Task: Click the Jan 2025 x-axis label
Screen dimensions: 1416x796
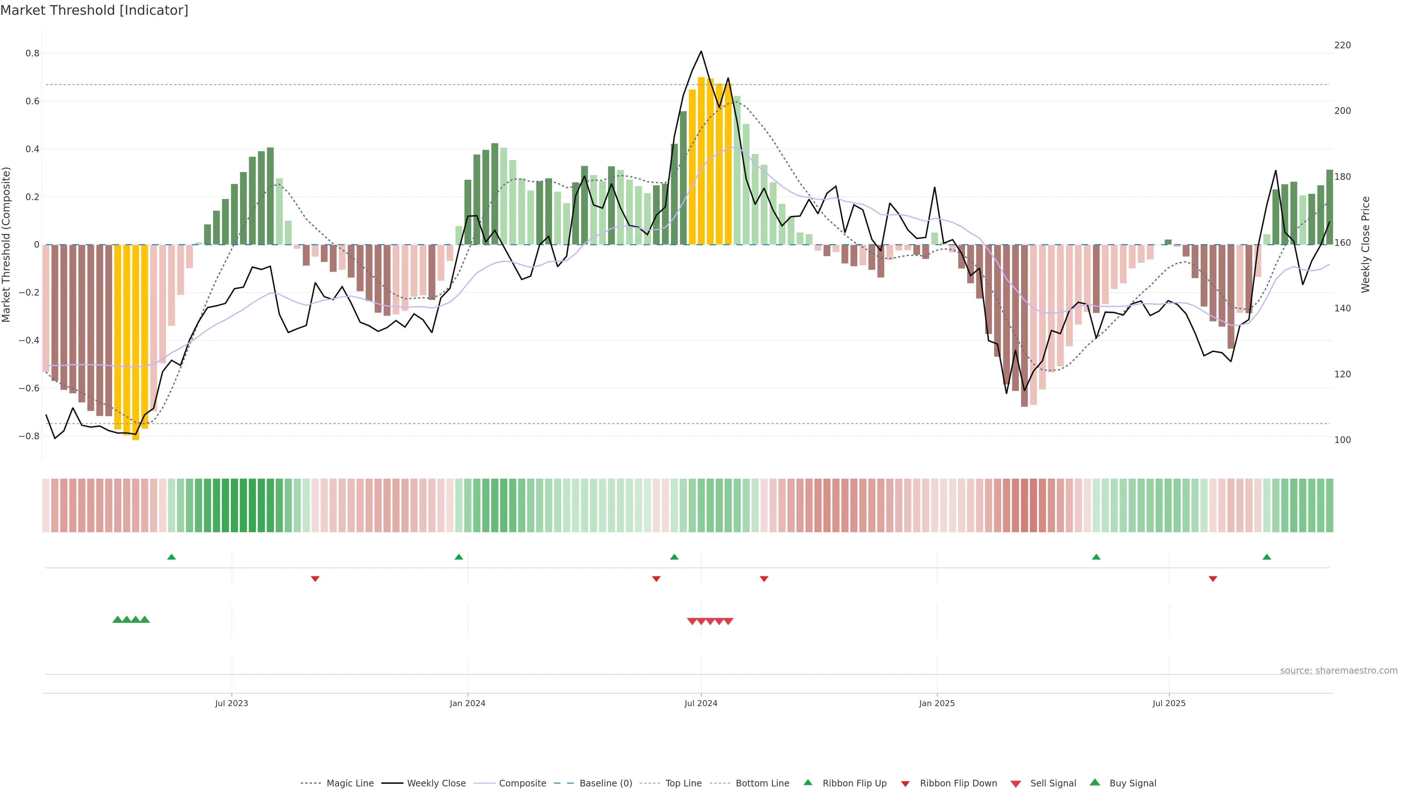Action: [937, 703]
